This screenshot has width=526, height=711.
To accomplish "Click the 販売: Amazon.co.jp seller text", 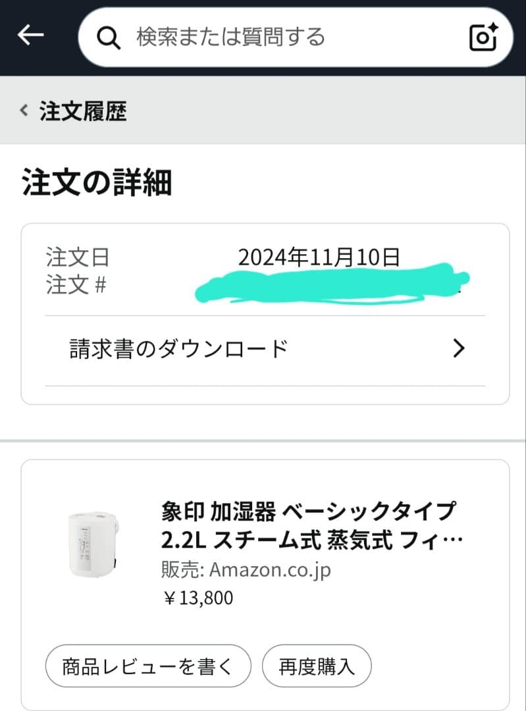I will coord(246,569).
